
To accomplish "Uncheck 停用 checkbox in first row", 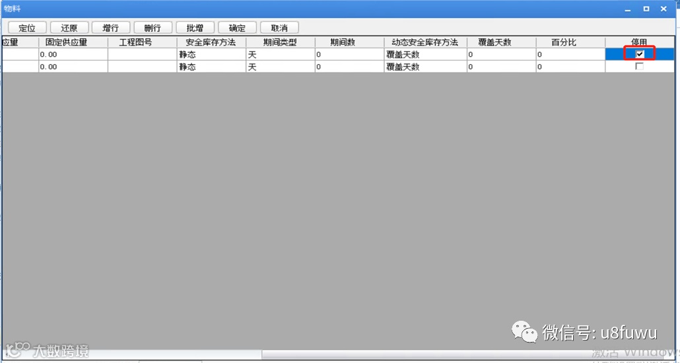I will [640, 54].
